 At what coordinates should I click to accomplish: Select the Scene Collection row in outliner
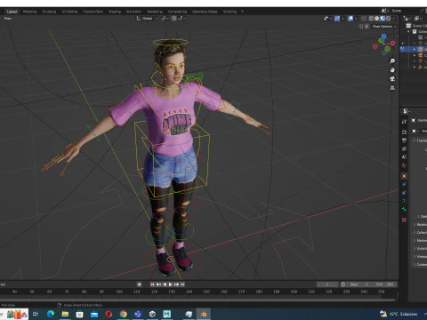pyautogui.click(x=416, y=26)
